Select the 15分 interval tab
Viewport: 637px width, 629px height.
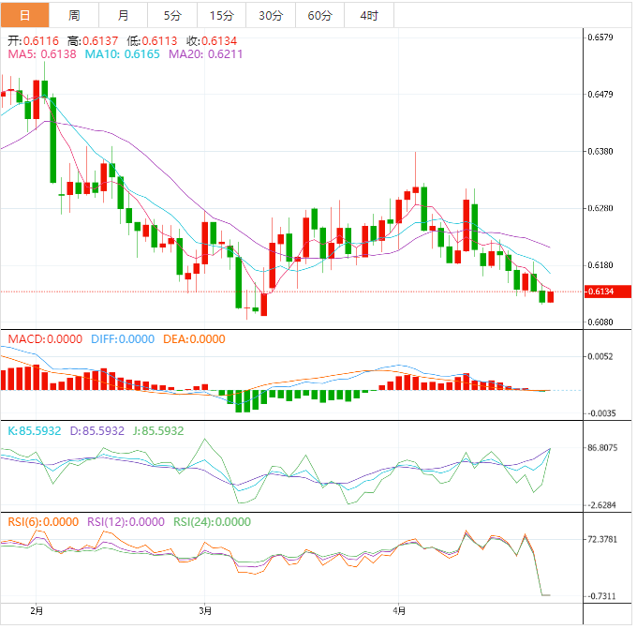coord(221,15)
